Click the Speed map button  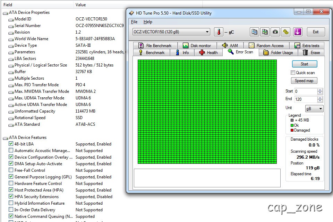[x=304, y=81]
